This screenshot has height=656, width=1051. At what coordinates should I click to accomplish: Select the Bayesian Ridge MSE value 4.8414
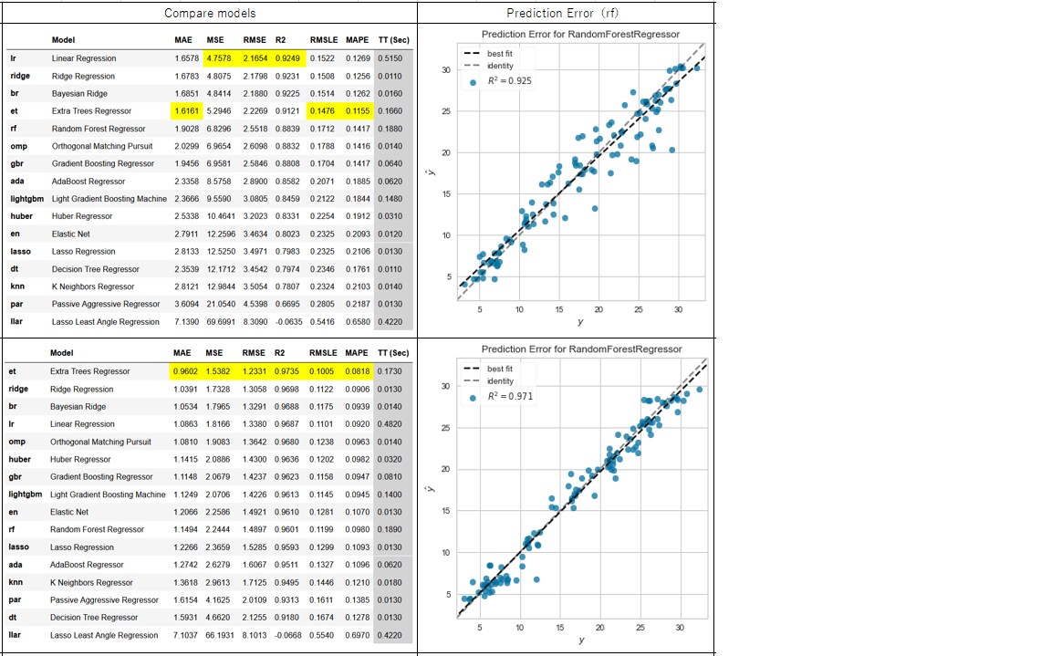219,94
